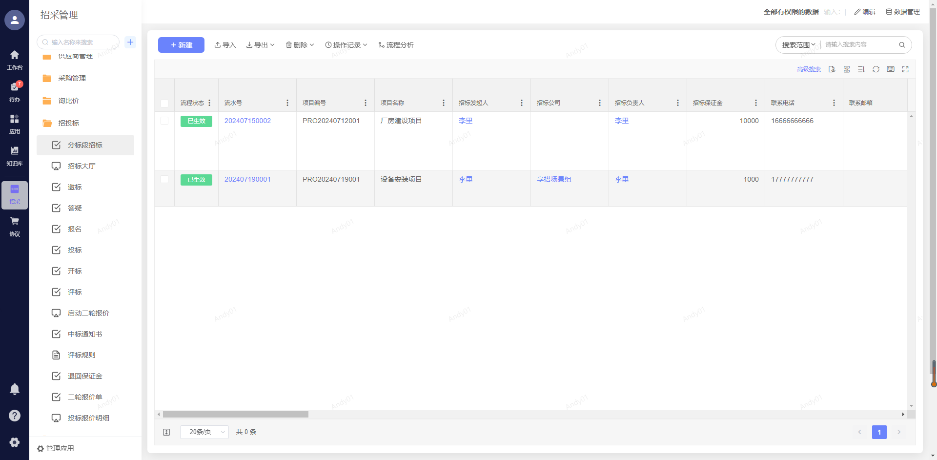Click the settings gear in left rail
The height and width of the screenshot is (460, 937).
pos(15,442)
